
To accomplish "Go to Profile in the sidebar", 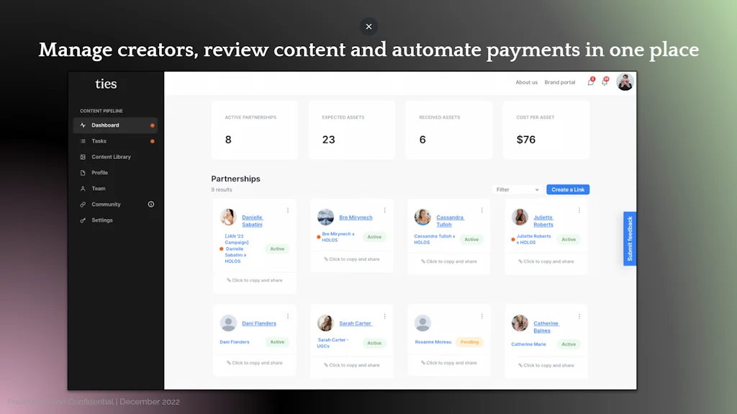I will coord(99,173).
